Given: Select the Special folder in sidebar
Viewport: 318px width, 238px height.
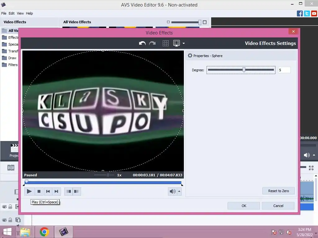Looking at the screenshot, I should 10,44.
